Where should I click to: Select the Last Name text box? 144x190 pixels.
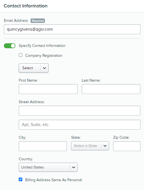pyautogui.click(x=111, y=89)
